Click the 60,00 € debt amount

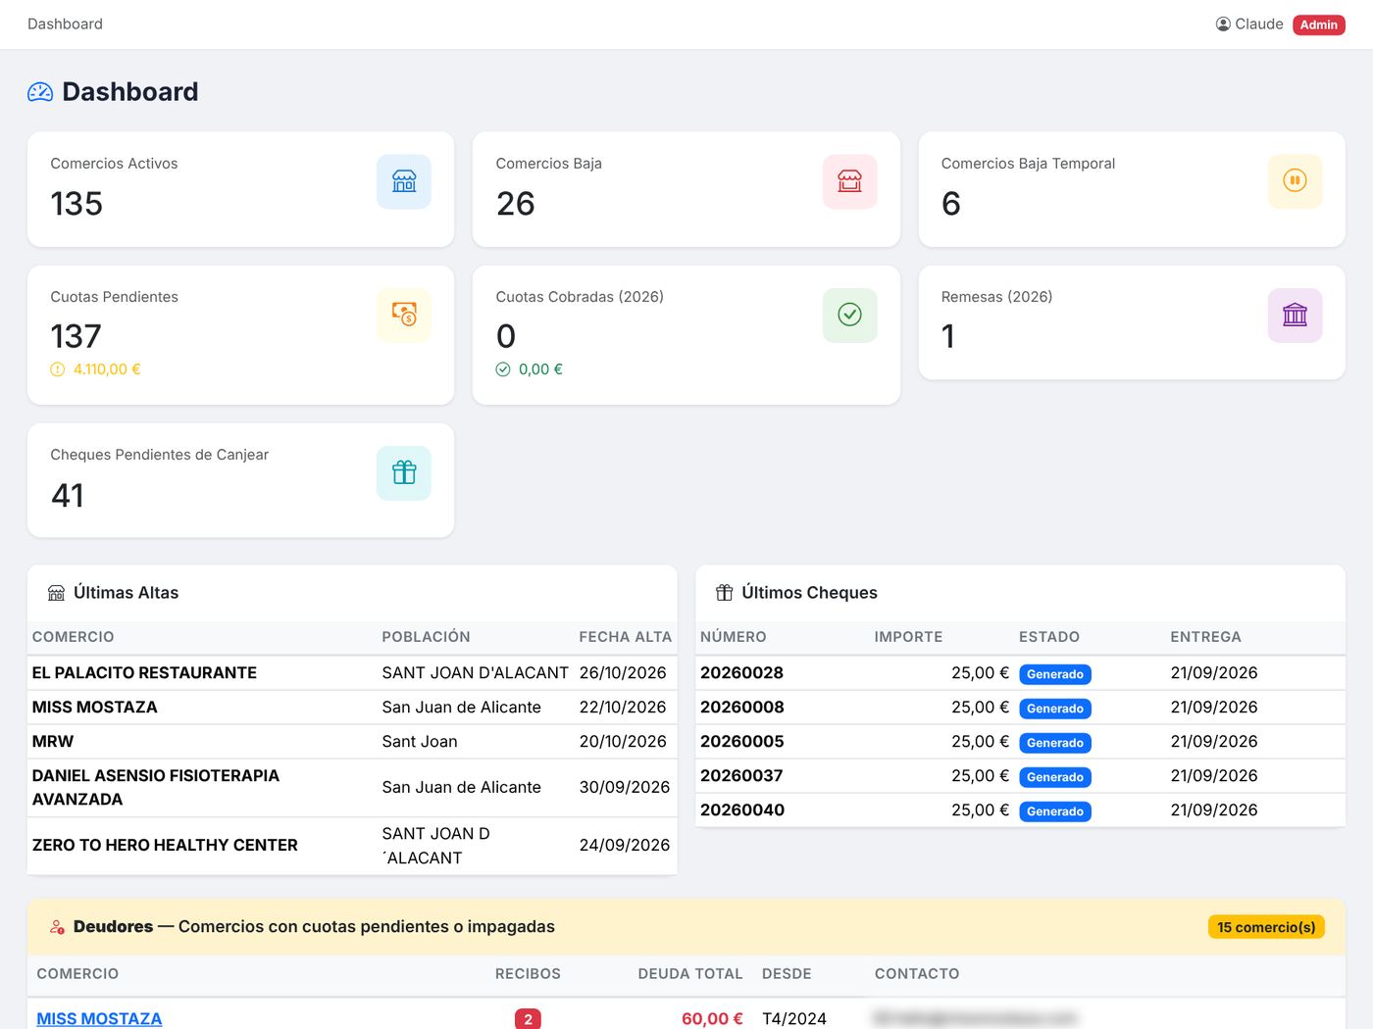point(712,1019)
